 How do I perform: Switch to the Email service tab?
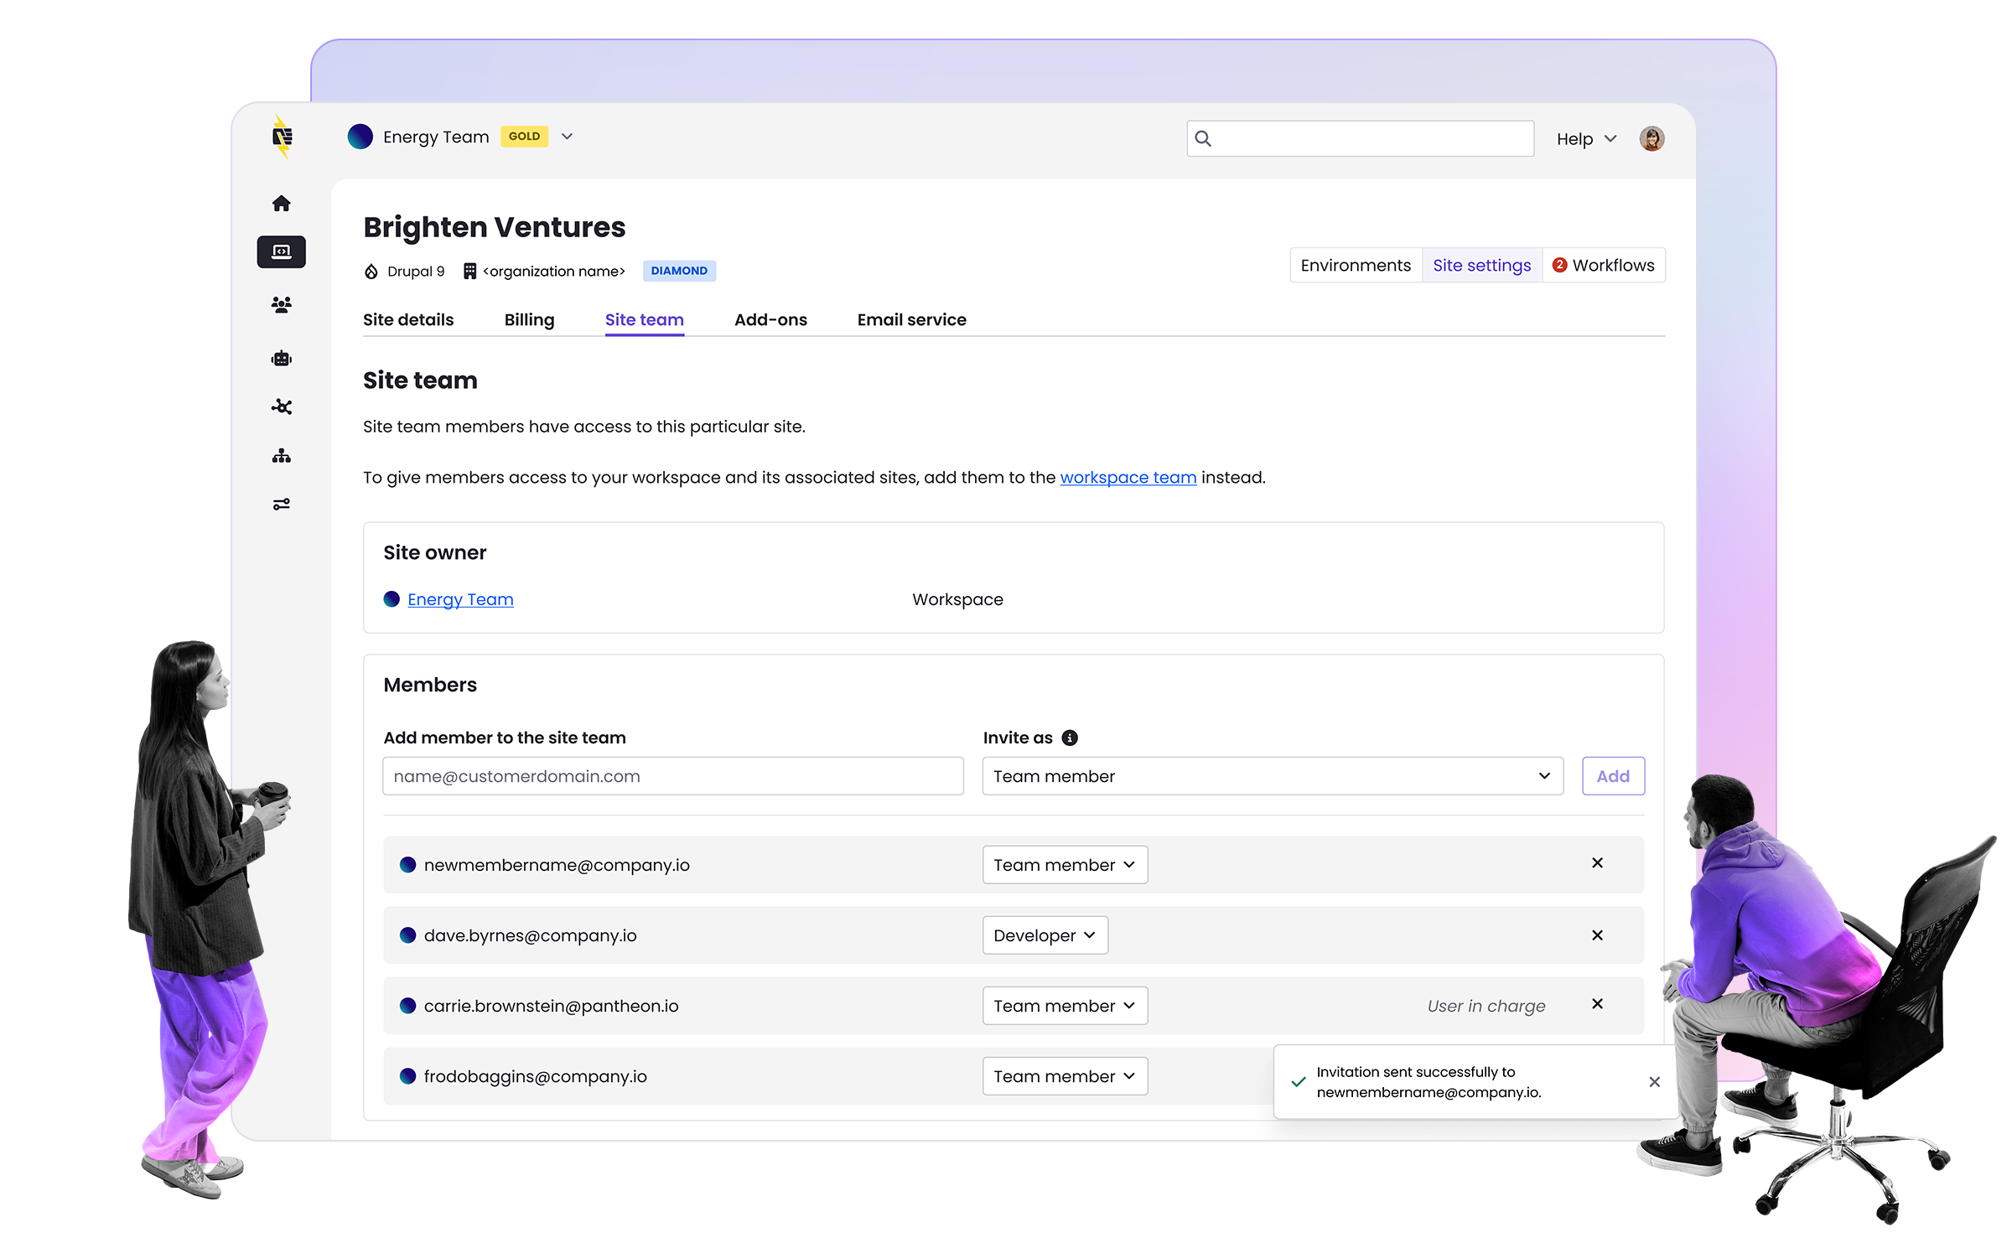(x=911, y=320)
